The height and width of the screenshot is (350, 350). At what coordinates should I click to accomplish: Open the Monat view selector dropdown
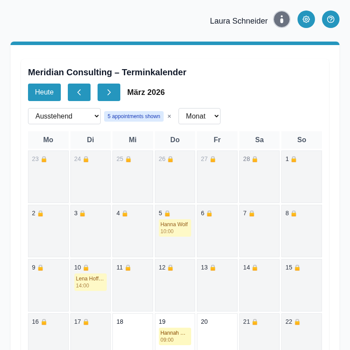click(x=199, y=116)
